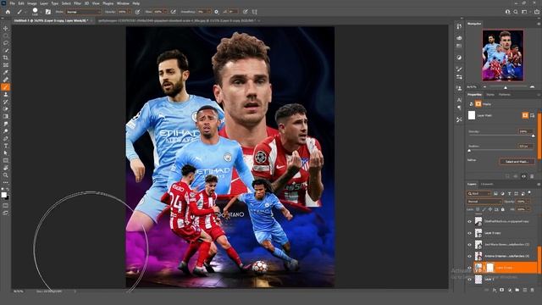
Task: Select the Eyedropper tool
Action: [6, 72]
